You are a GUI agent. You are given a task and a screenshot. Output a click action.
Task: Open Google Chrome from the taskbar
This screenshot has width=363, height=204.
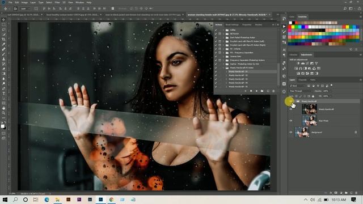(x=111, y=199)
